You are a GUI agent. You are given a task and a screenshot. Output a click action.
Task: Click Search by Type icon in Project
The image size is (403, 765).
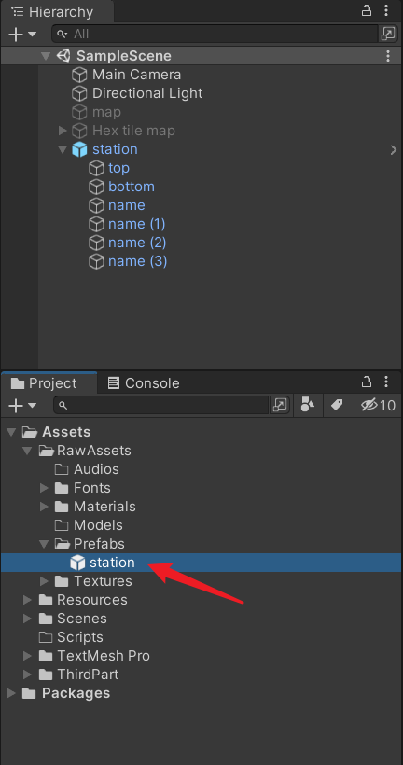(x=308, y=405)
